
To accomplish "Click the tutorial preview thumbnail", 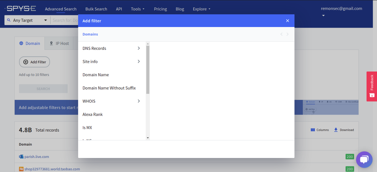I will 331,107.
